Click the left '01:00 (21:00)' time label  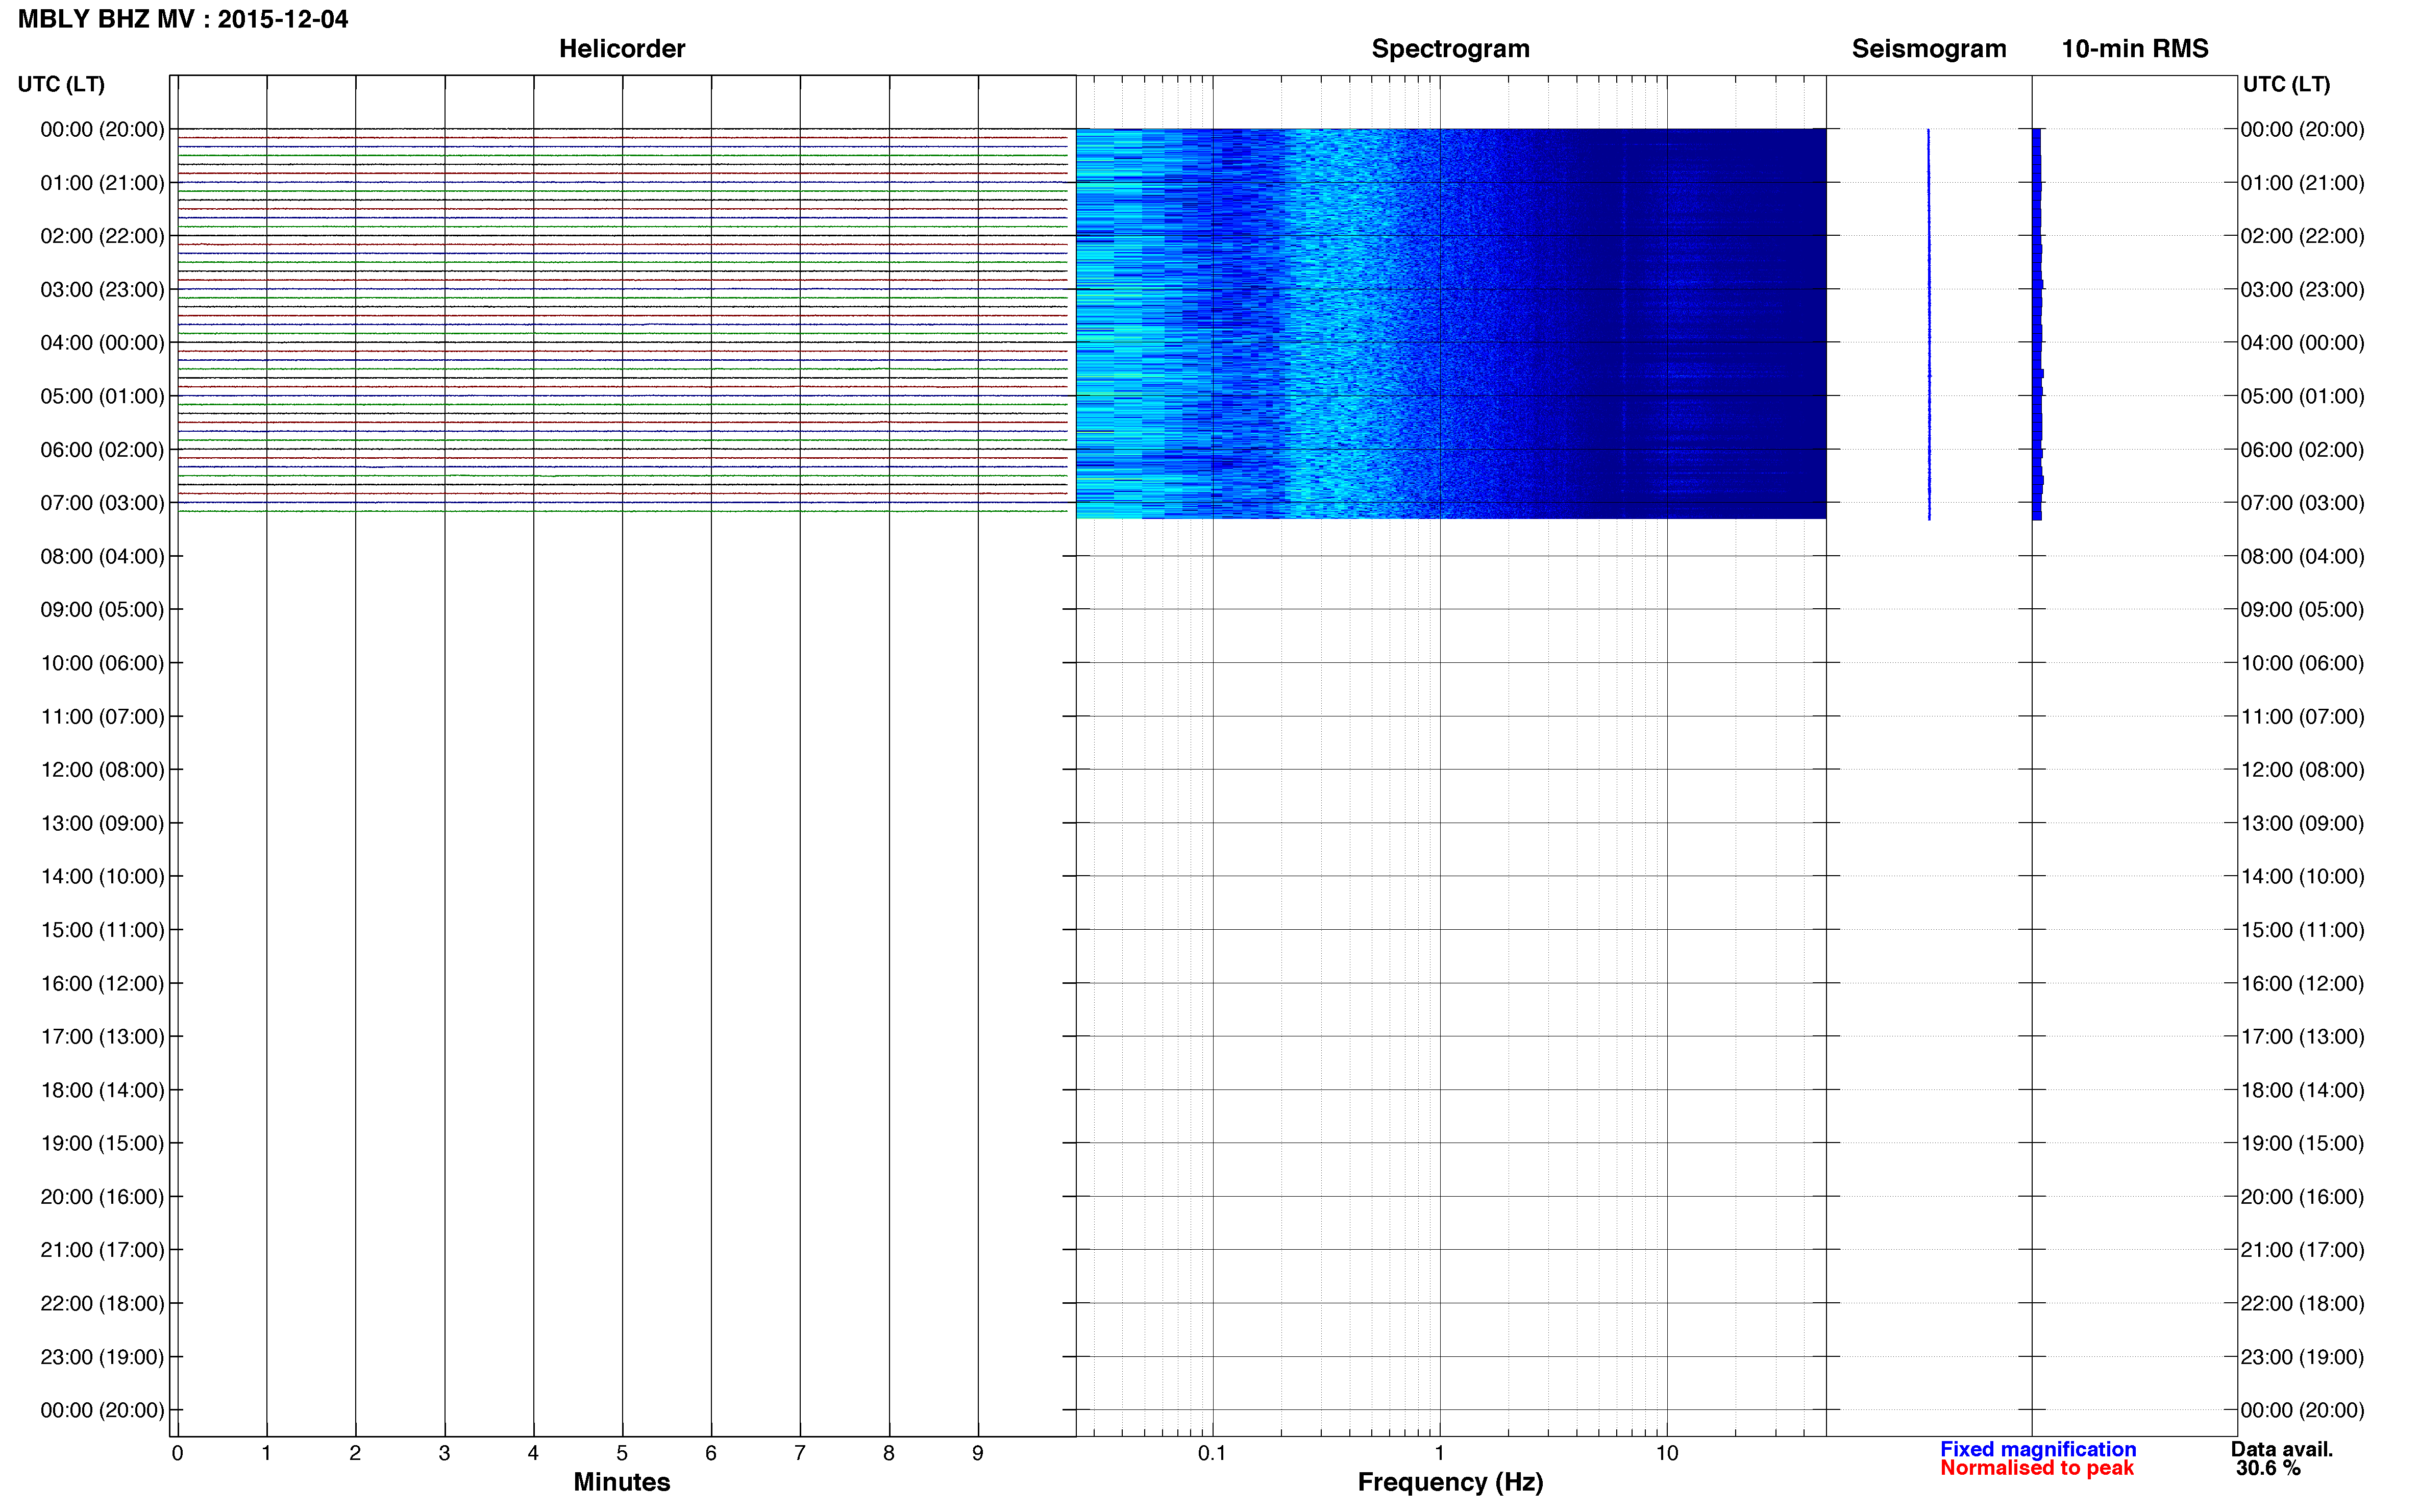coord(102,183)
